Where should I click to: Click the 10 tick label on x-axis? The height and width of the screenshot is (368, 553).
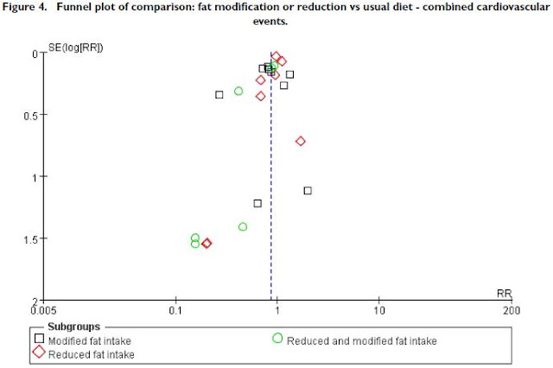click(378, 310)
